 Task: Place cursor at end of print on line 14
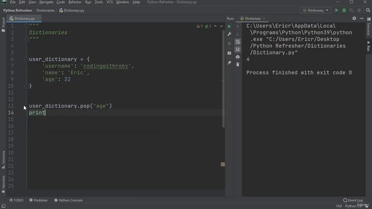[x=45, y=113]
